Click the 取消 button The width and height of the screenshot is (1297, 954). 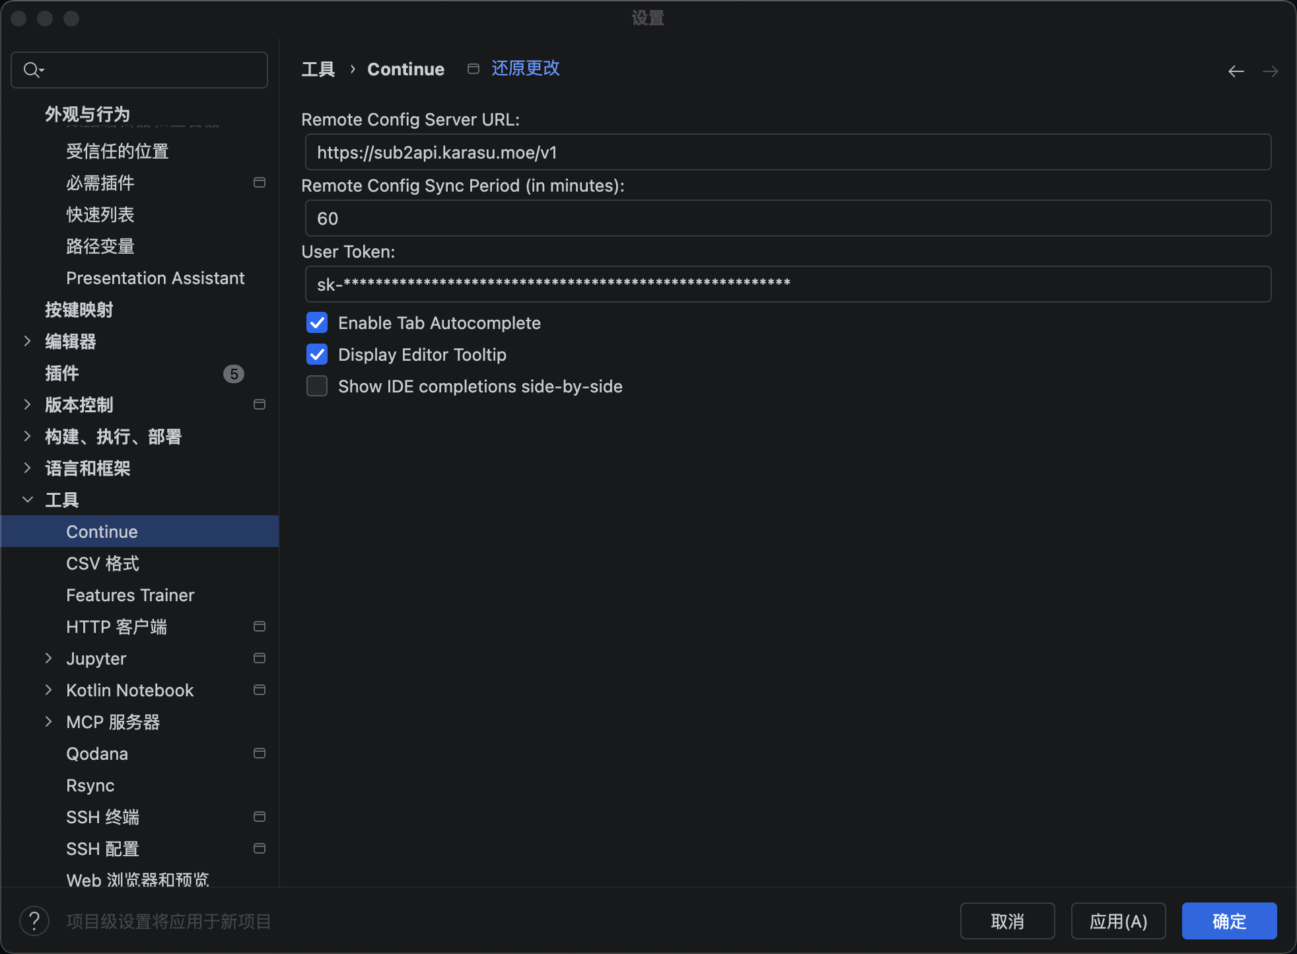point(1007,921)
